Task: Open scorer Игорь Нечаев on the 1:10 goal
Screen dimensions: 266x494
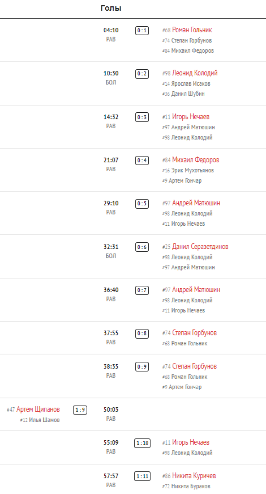Action: point(190,442)
